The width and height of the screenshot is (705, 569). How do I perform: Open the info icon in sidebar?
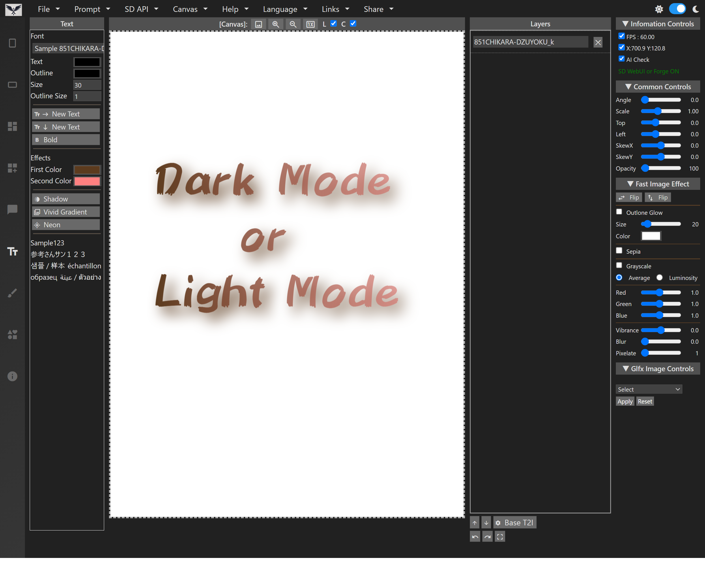click(x=12, y=376)
